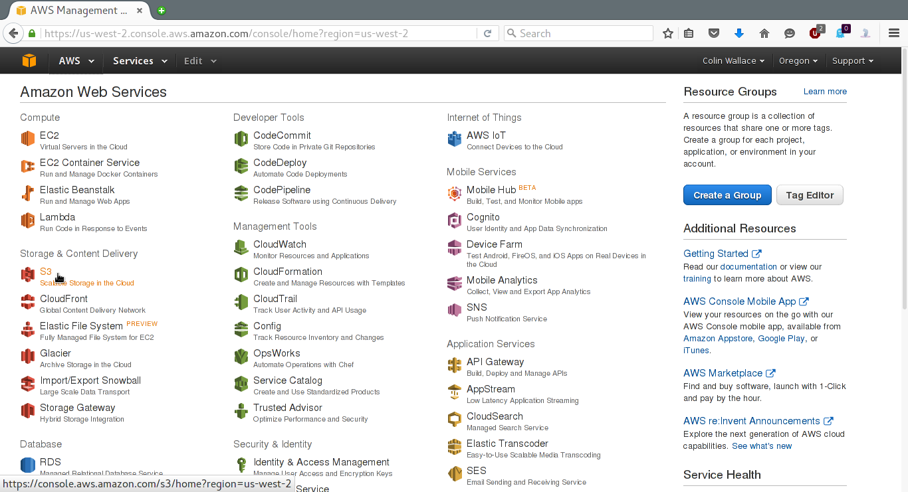Open the API Gateway icon
Viewport: 908px width, 492px height.
pyautogui.click(x=455, y=365)
